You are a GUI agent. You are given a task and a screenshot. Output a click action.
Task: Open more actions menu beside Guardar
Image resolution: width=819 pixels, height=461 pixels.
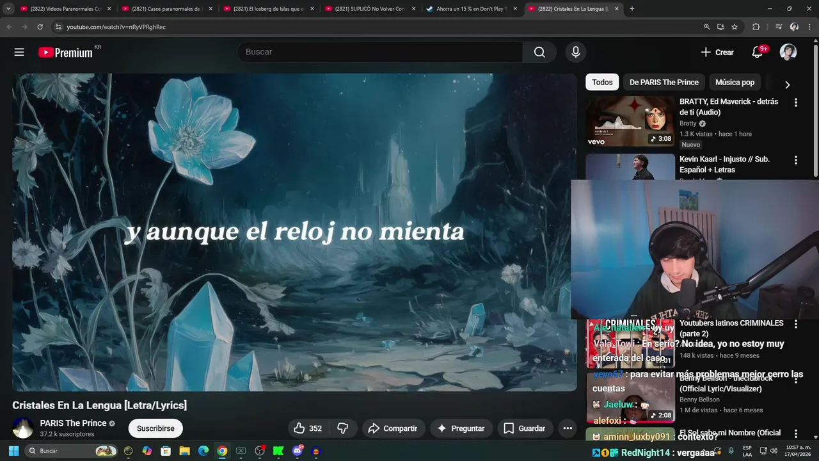567,428
